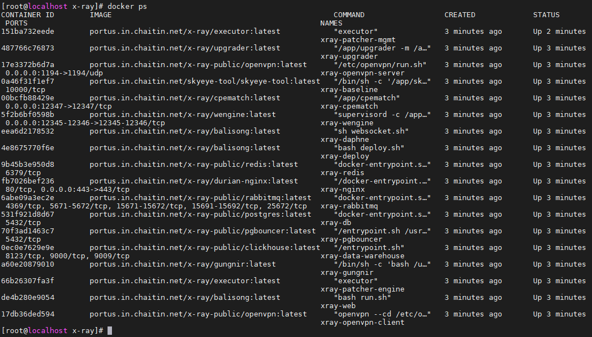Click the skyeye-tool image path
The height and width of the screenshot is (337, 592).
[x=205, y=81]
